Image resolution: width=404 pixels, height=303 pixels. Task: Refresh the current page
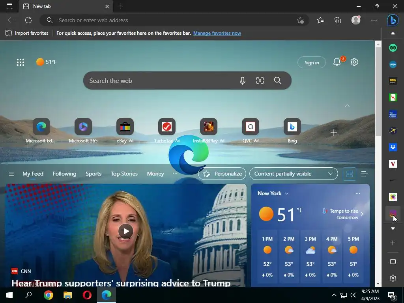point(28,20)
